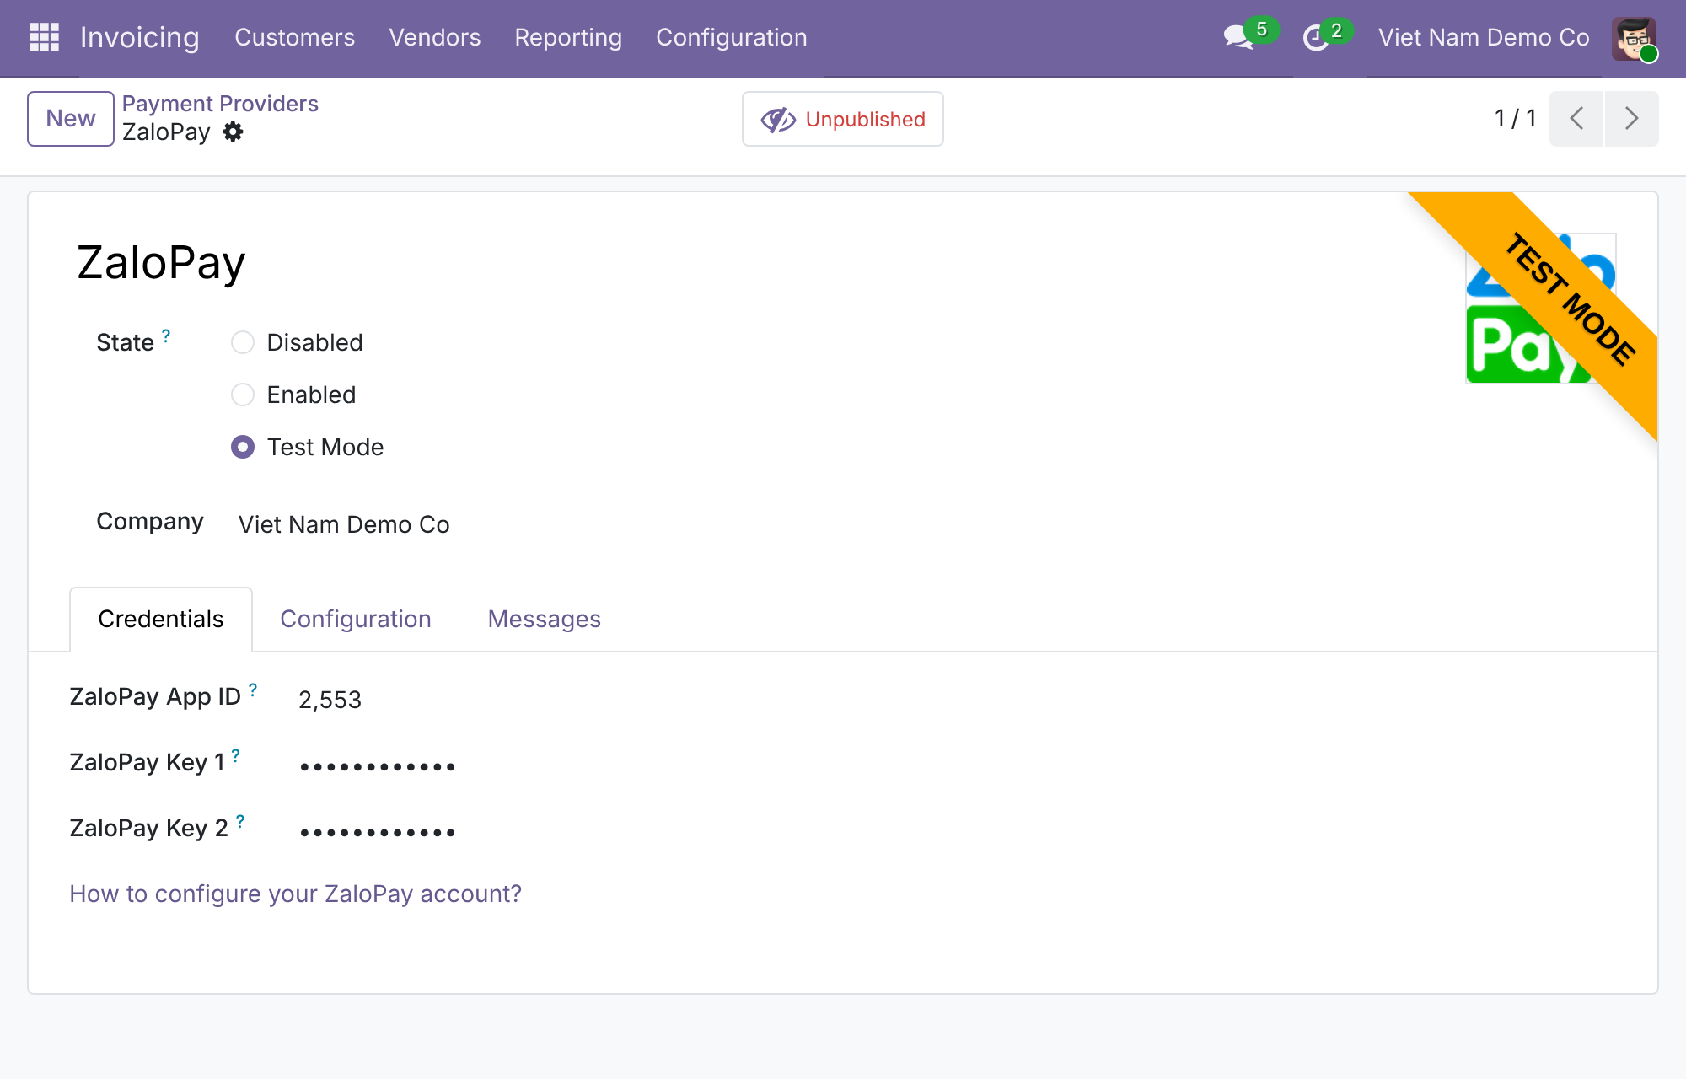Show help for ZaloPay Key 1
The height and width of the screenshot is (1079, 1686).
pyautogui.click(x=236, y=755)
